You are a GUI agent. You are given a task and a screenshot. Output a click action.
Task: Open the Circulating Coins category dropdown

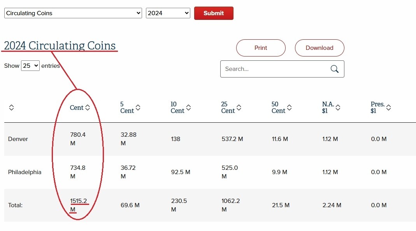click(73, 13)
